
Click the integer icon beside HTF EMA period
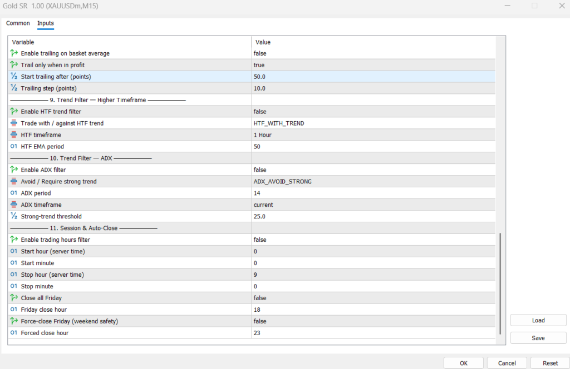(14, 146)
